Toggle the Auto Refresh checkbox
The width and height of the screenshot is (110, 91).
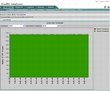click(1, 19)
